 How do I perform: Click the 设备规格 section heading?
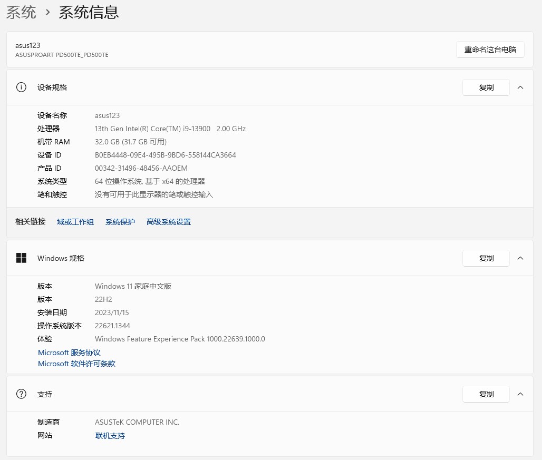point(52,87)
